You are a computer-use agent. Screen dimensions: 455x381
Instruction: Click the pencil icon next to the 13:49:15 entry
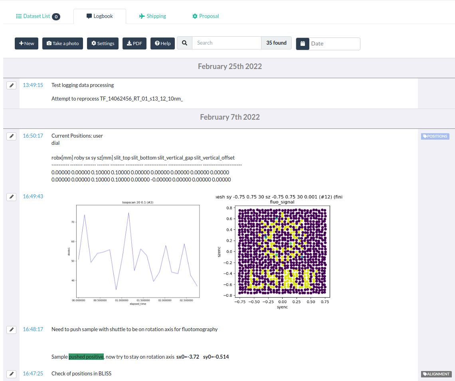tap(11, 85)
